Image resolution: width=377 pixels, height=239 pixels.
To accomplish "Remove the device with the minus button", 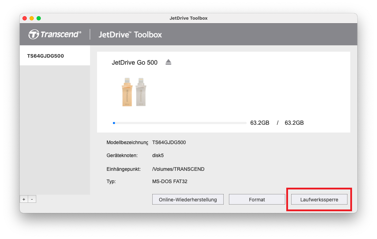I will [32, 199].
